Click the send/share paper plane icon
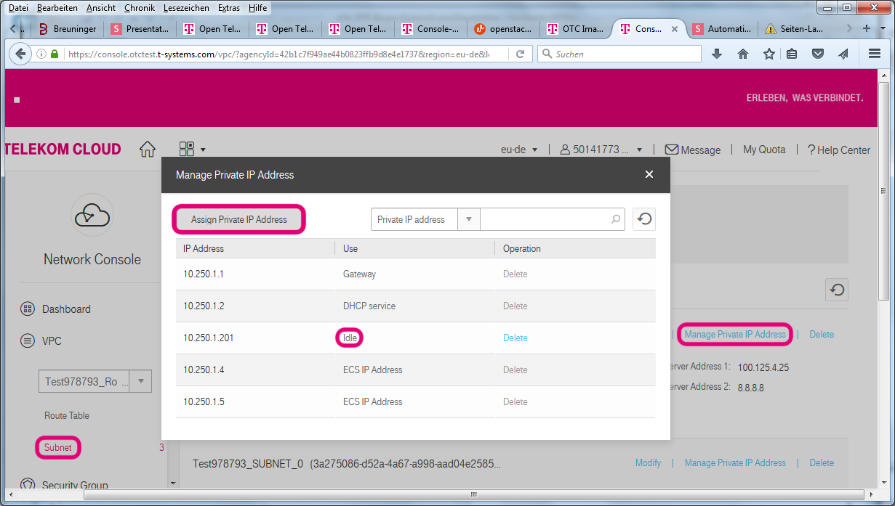The height and width of the screenshot is (506, 895). point(843,54)
